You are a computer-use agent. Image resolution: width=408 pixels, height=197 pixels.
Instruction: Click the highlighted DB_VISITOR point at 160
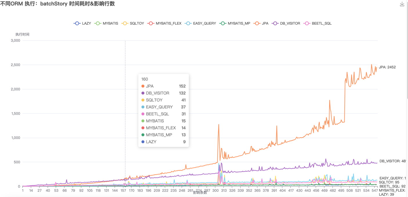coord(125,180)
